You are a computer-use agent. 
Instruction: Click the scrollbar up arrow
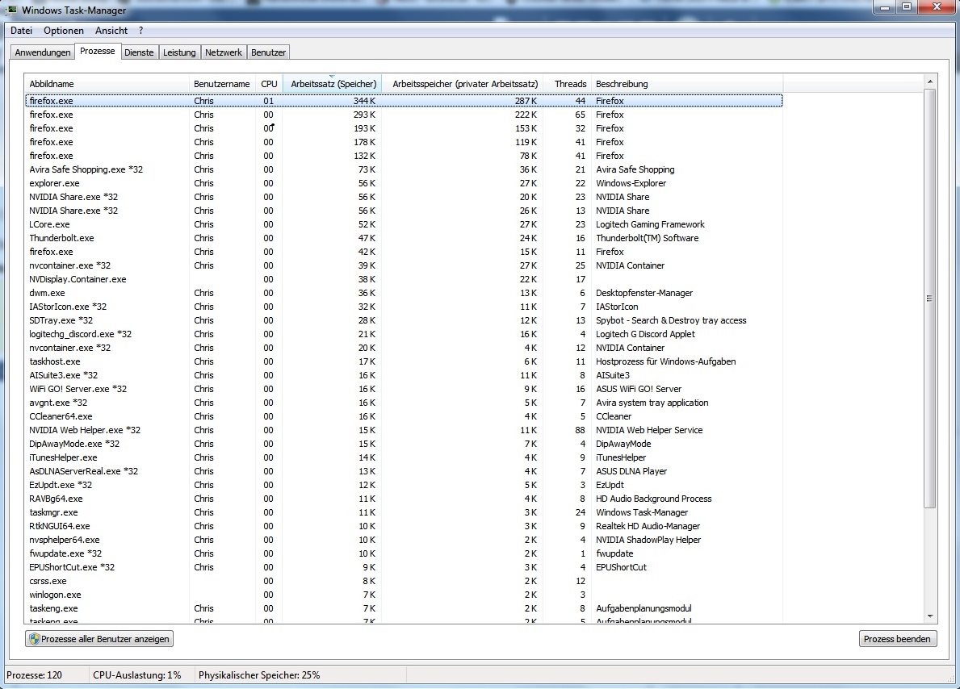930,81
